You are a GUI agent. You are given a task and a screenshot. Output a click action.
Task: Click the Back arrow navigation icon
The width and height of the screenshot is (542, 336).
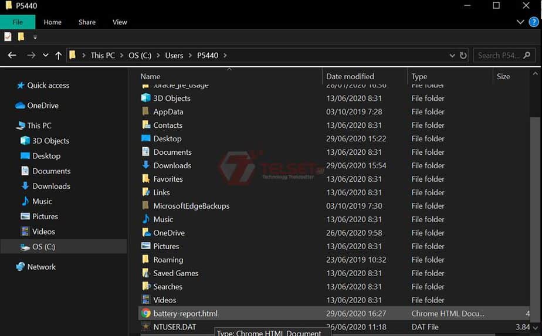point(12,56)
